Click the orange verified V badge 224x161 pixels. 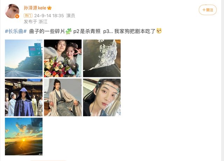17,16
